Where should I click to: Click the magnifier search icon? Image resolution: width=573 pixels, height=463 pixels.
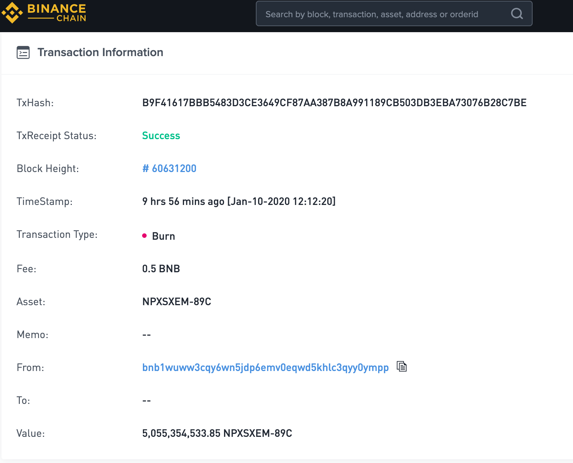pos(517,14)
